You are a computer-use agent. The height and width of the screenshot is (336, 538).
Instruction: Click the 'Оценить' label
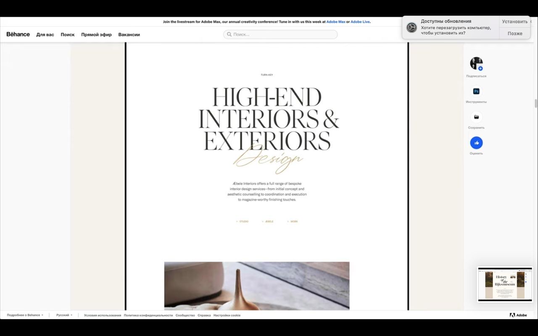(x=476, y=153)
